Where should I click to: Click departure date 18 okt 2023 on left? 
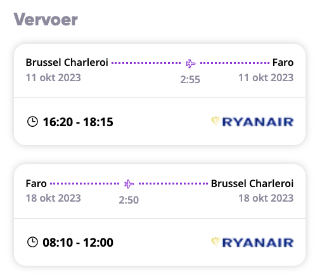53,198
